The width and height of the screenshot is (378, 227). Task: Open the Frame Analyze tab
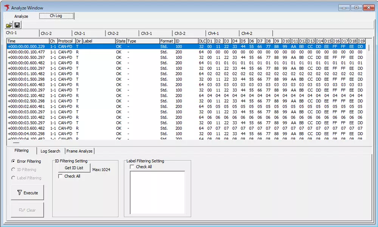[79, 151]
